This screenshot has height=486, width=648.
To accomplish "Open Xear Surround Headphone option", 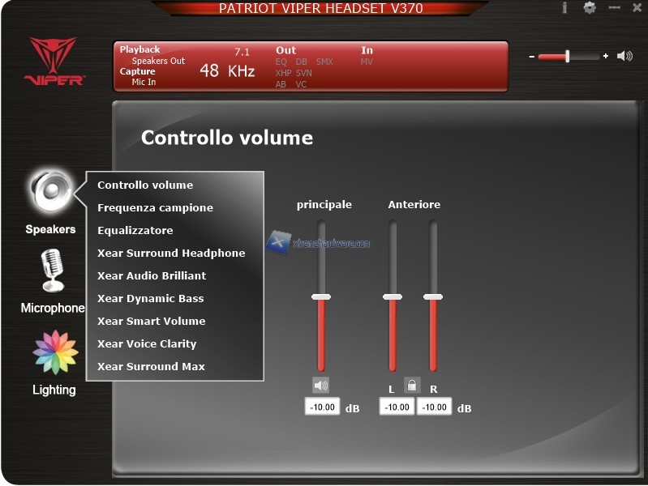I will coord(171,253).
